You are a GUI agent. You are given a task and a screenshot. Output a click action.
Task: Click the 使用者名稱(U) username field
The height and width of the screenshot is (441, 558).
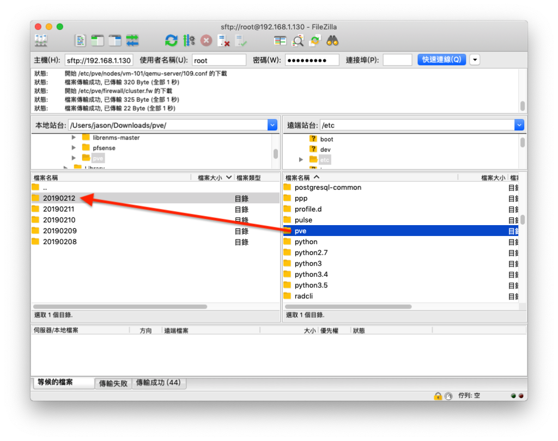(x=219, y=60)
